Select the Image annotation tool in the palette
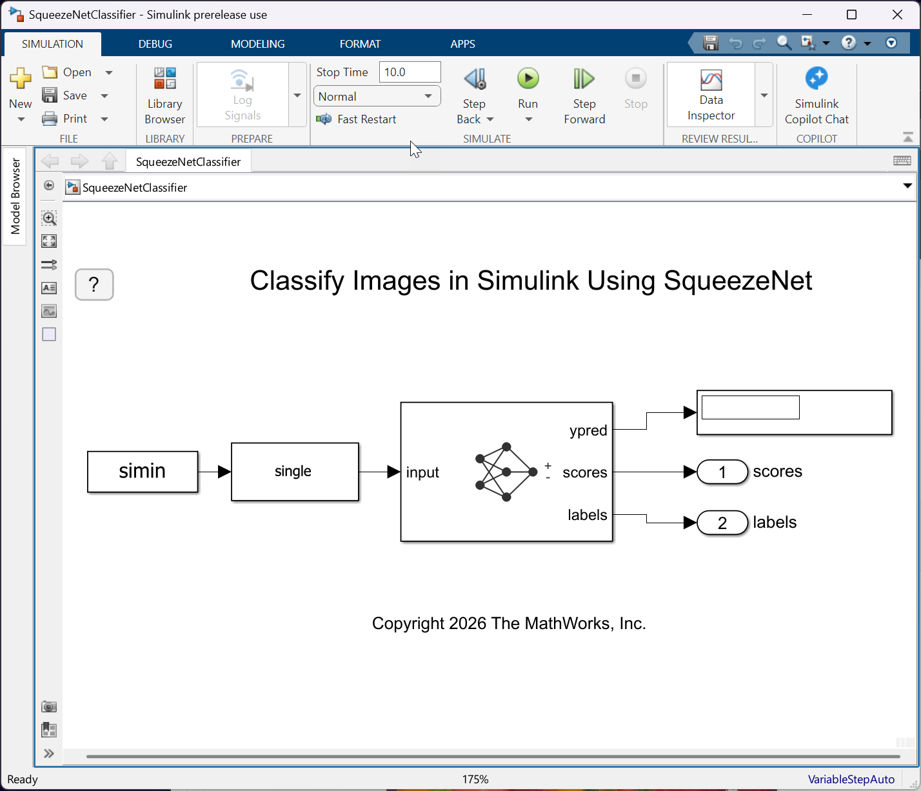Viewport: 921px width, 791px height. [x=48, y=311]
